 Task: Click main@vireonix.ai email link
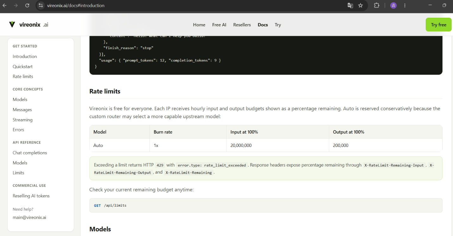pyautogui.click(x=29, y=217)
